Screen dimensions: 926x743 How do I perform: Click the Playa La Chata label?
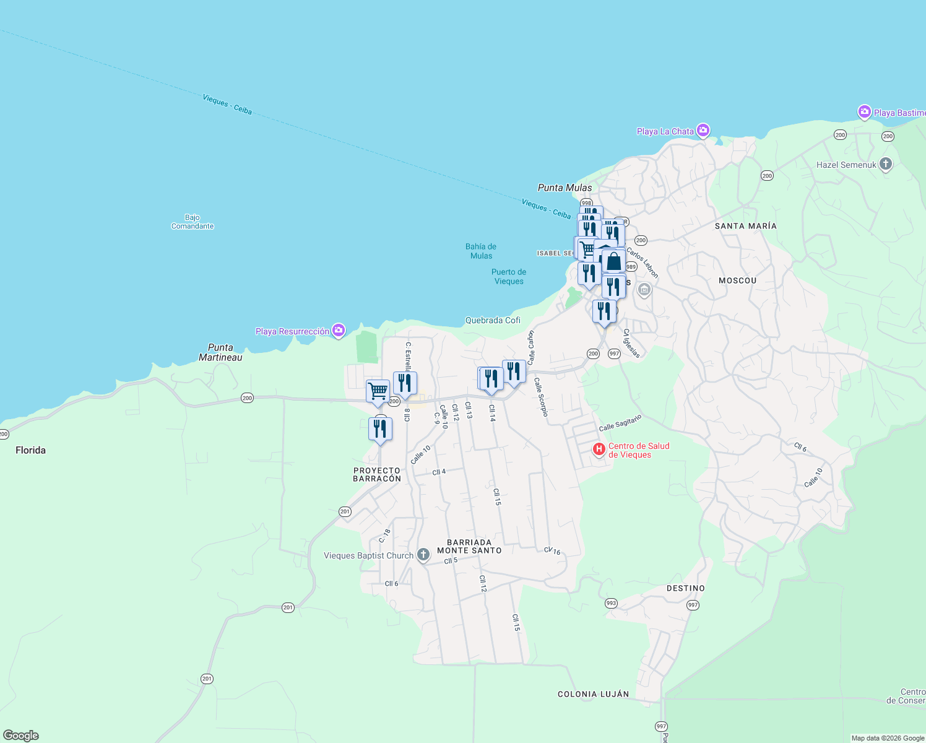point(665,131)
